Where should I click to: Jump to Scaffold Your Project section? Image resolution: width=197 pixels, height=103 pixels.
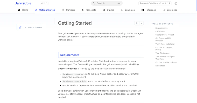165,35
